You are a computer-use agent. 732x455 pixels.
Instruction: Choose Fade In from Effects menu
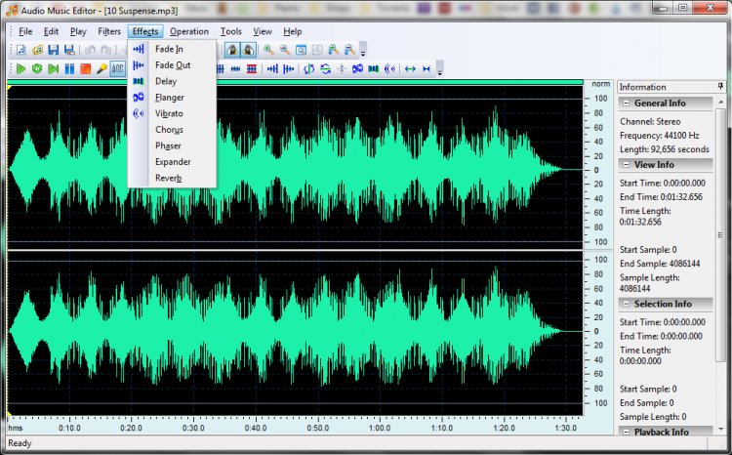pos(169,49)
